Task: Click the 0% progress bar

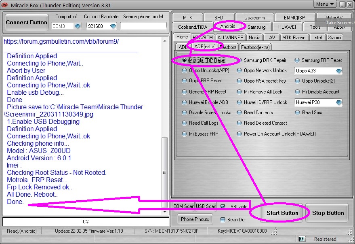Action: tap(86, 222)
